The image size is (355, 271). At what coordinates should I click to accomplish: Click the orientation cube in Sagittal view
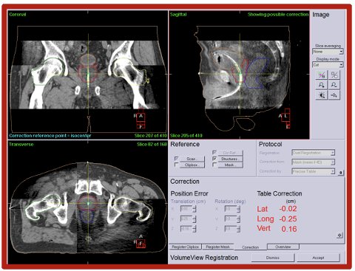tap(287, 119)
